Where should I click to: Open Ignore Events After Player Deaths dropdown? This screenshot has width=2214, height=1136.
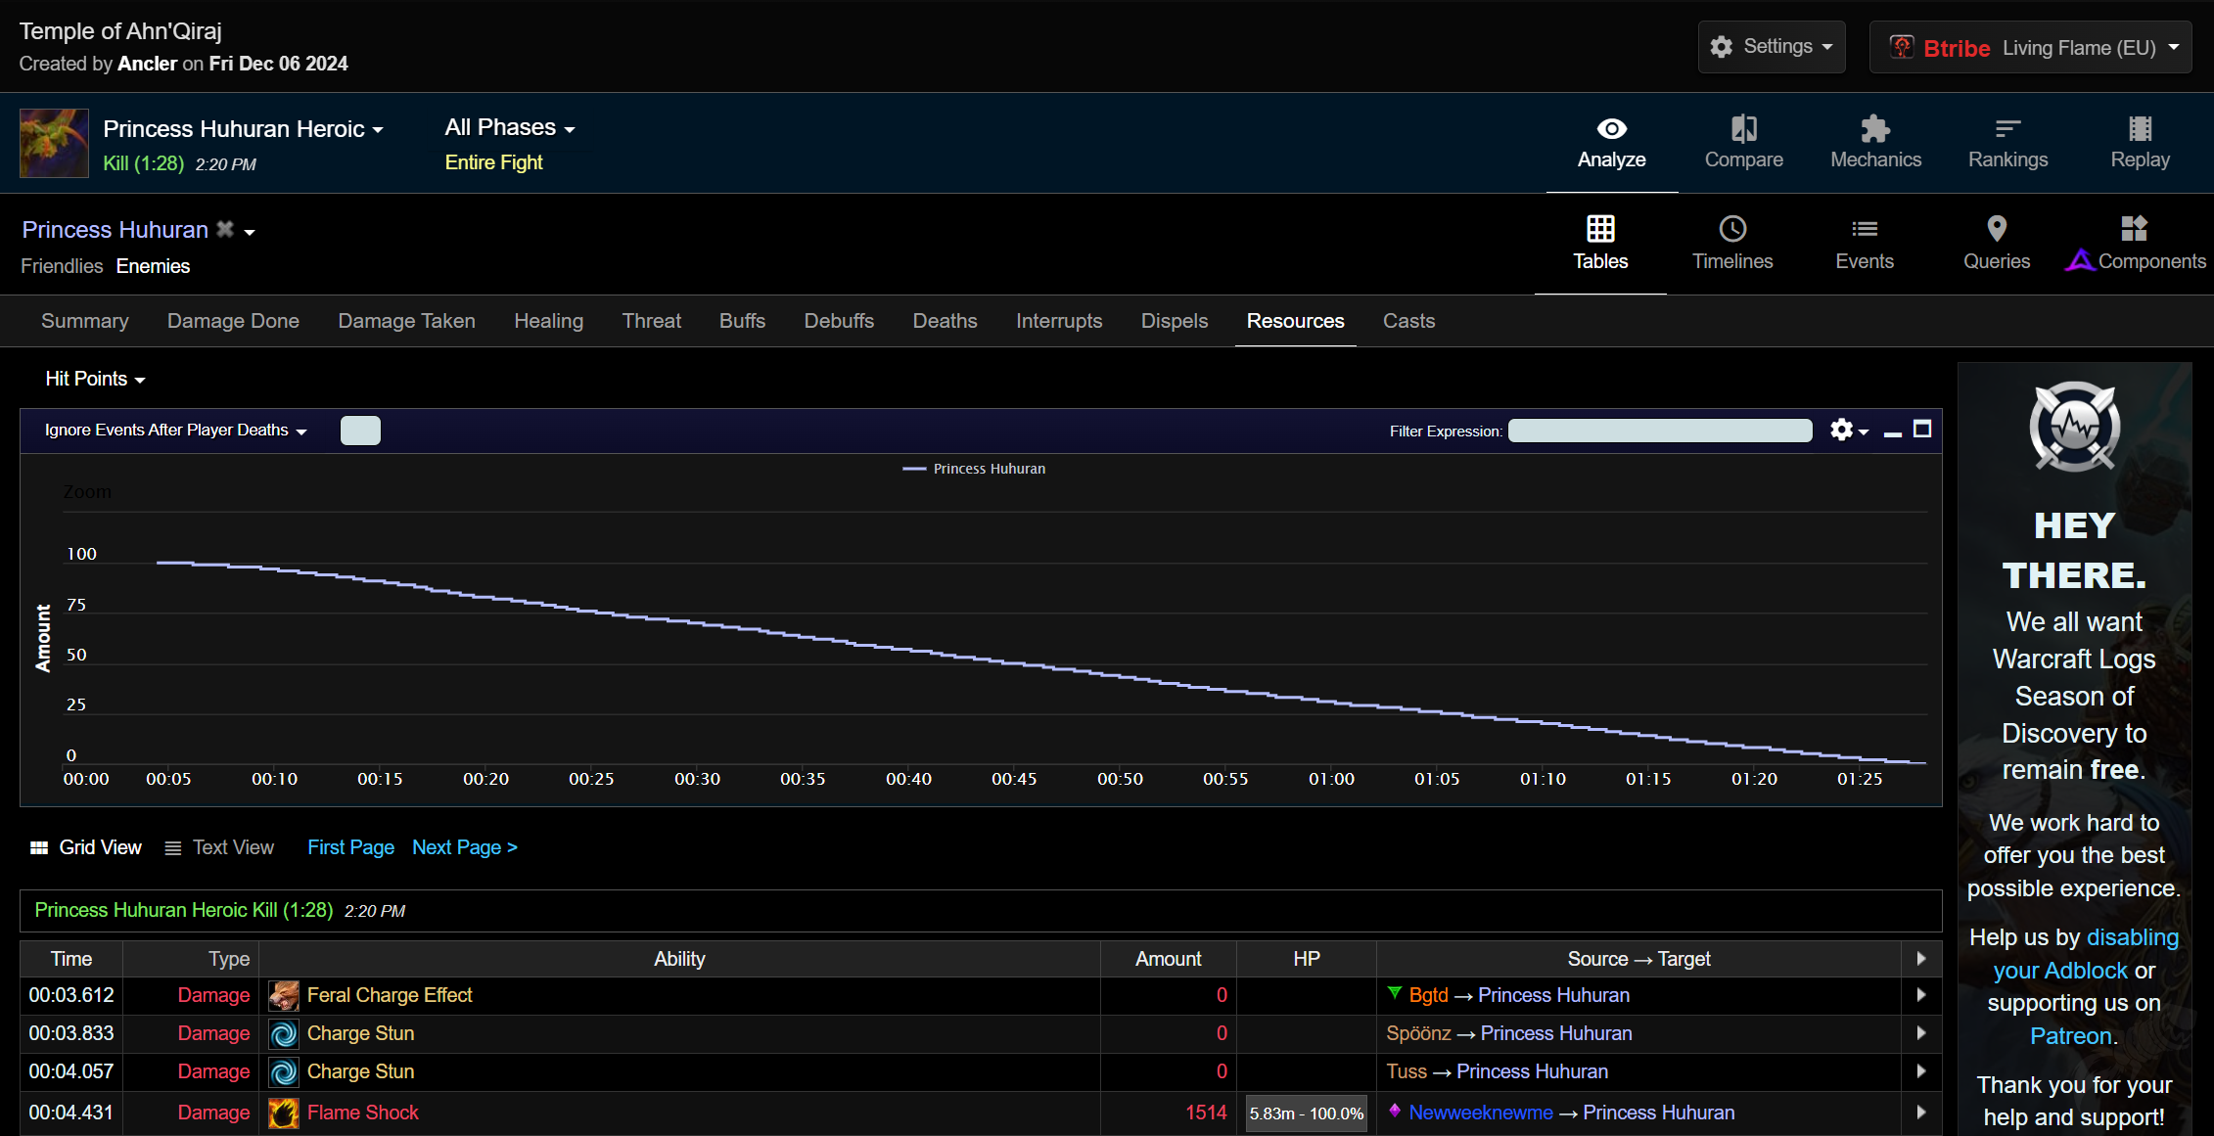point(176,430)
